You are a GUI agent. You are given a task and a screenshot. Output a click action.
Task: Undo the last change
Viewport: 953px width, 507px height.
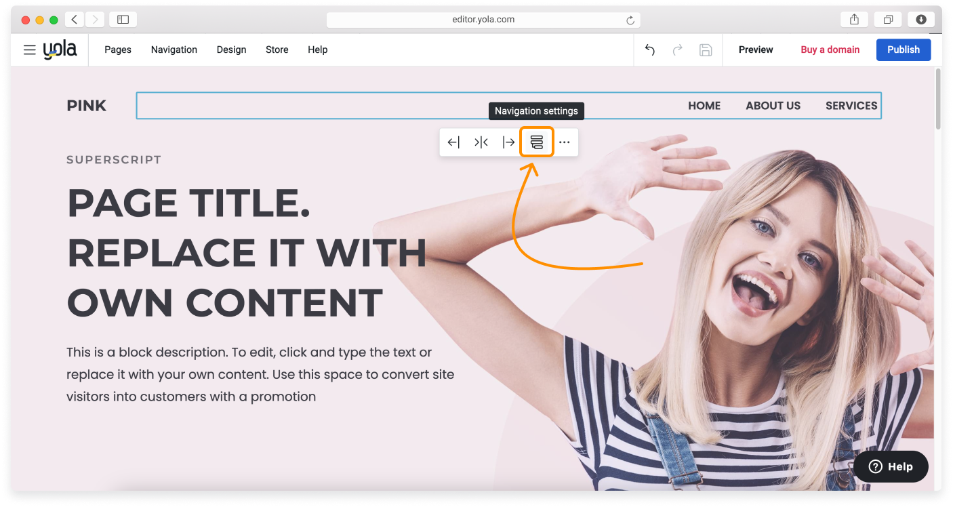click(x=649, y=49)
